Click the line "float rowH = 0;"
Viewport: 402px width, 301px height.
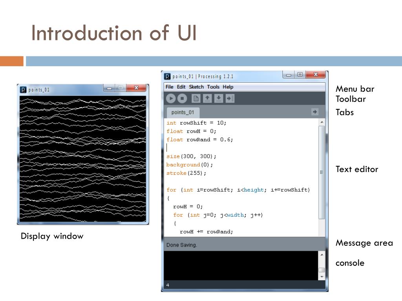pyautogui.click(x=191, y=131)
